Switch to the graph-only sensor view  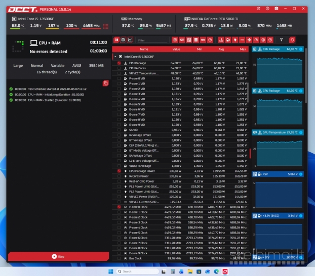tap(130, 40)
